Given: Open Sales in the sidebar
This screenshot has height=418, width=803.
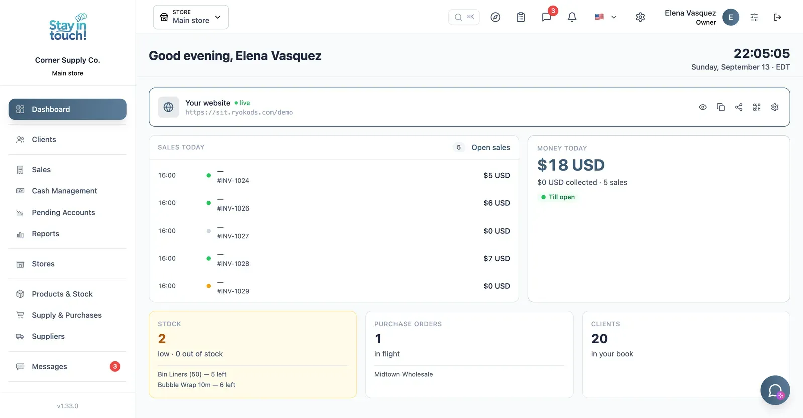Looking at the screenshot, I should point(68,170).
